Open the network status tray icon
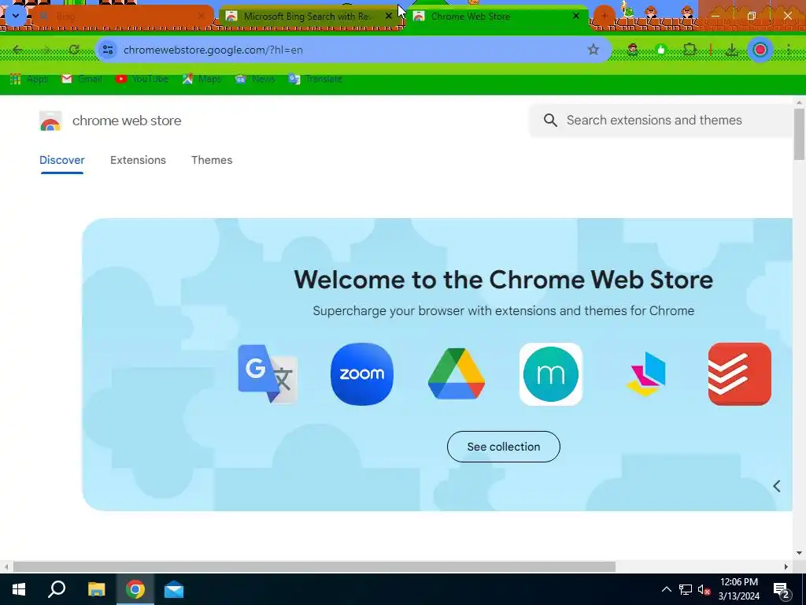The height and width of the screenshot is (605, 806). pyautogui.click(x=686, y=589)
